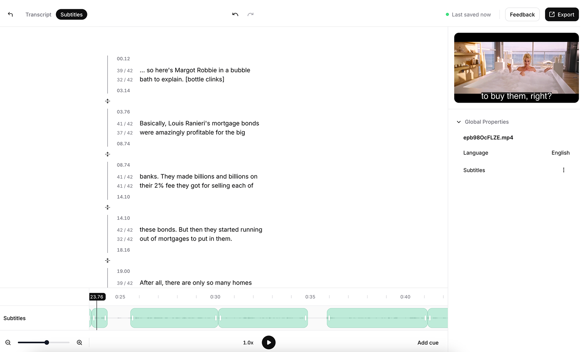Collapse the Global Properties section
The width and height of the screenshot is (585, 352).
pyautogui.click(x=459, y=122)
